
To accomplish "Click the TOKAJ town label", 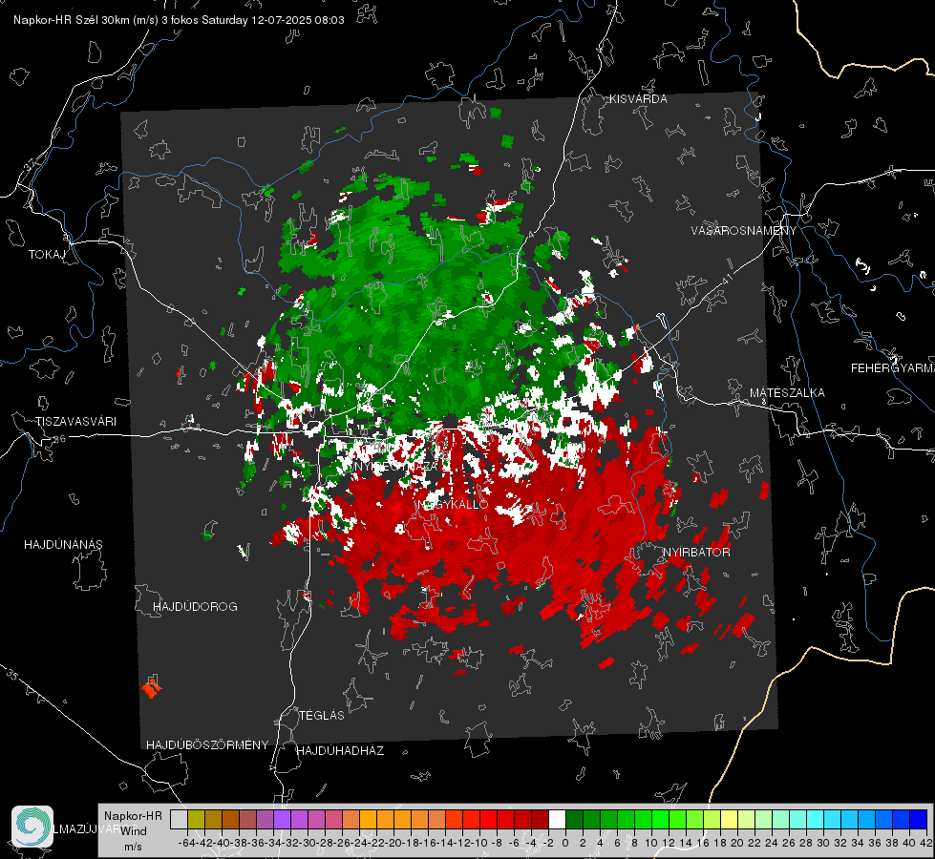I will tap(46, 255).
